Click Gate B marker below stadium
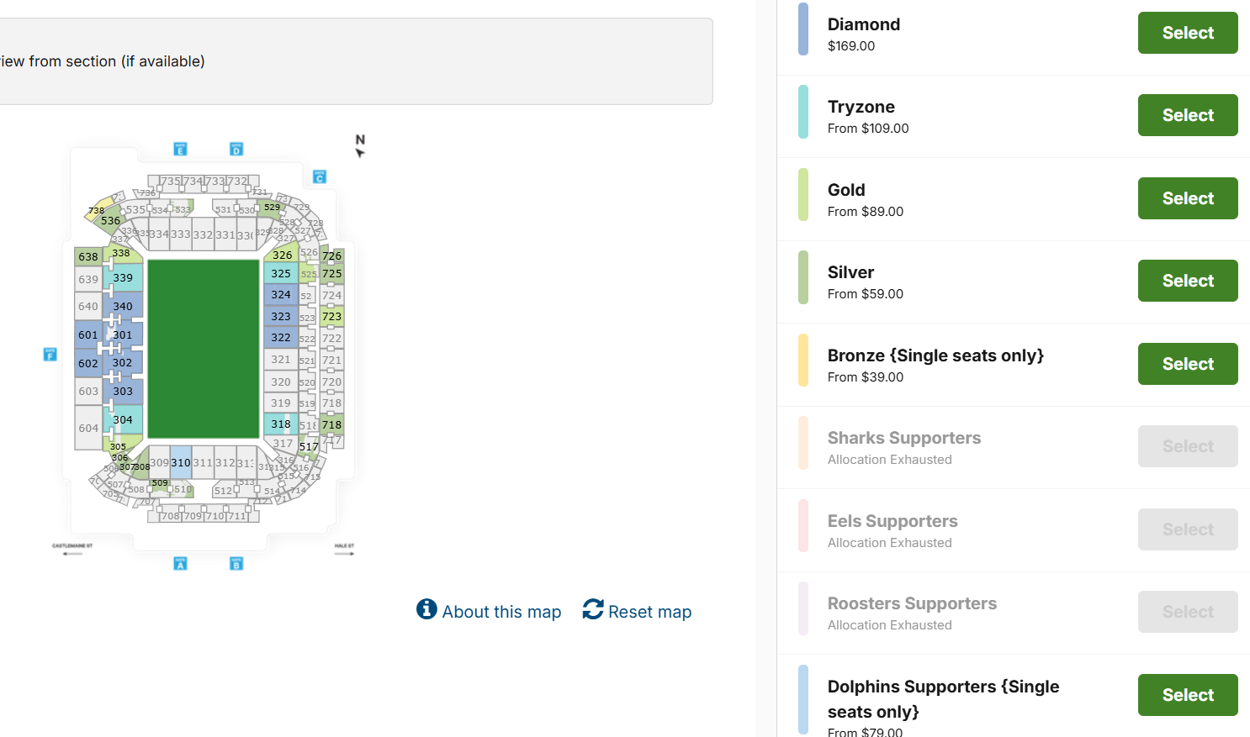This screenshot has width=1250, height=737. tap(236, 563)
